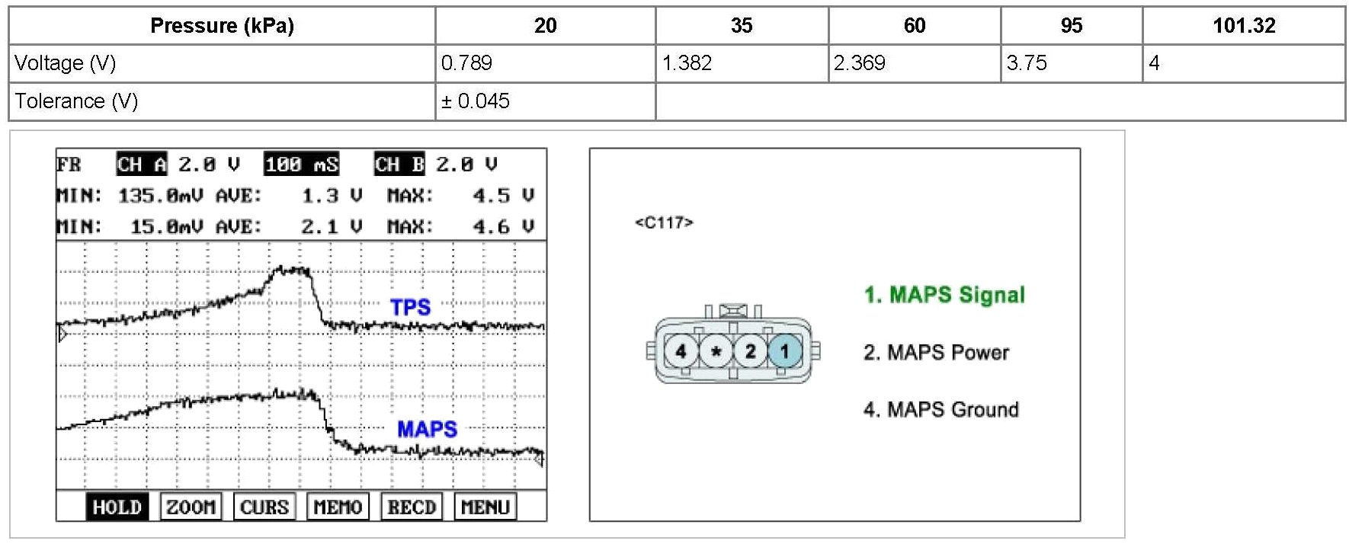This screenshot has height=544, width=1349.
Task: Click the 100 mS timebase setting
Action: [x=302, y=165]
